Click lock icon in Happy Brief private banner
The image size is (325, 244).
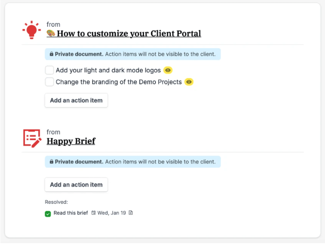[51, 162]
